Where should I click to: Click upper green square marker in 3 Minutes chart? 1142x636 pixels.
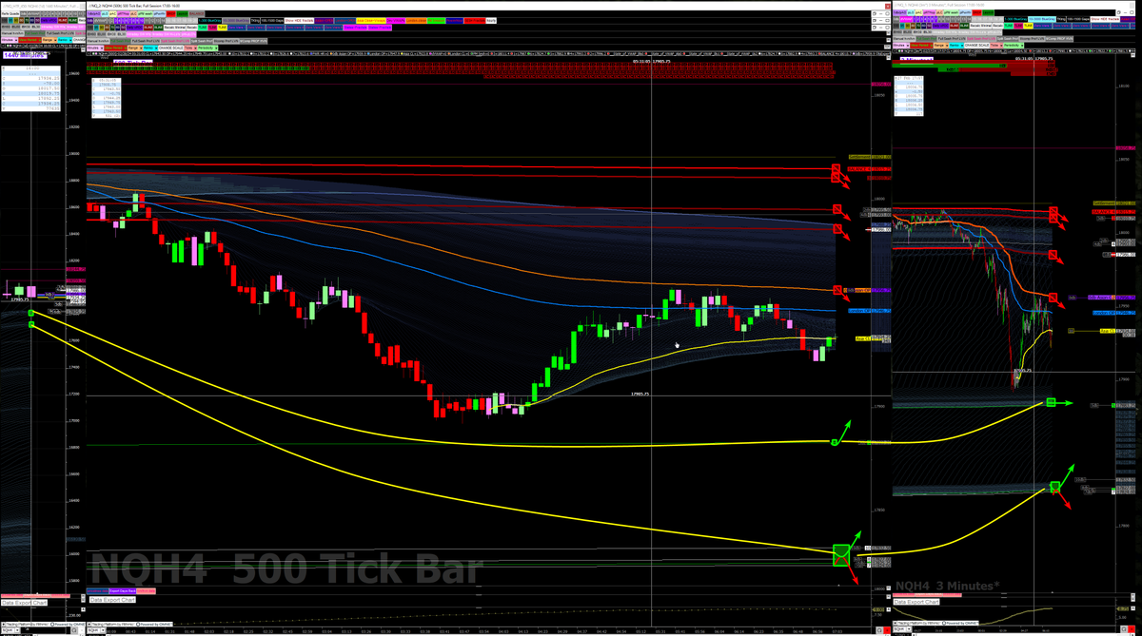[x=1053, y=403]
